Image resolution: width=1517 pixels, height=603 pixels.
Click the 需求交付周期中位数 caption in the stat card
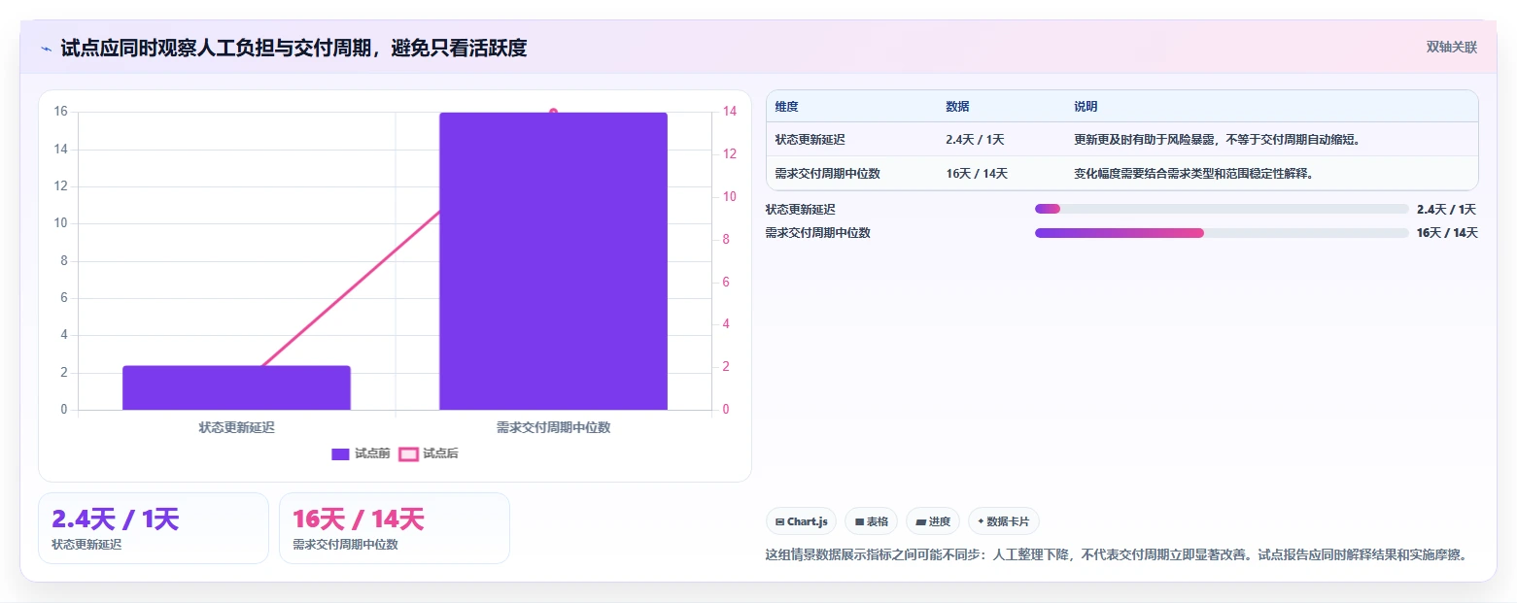pos(345,545)
